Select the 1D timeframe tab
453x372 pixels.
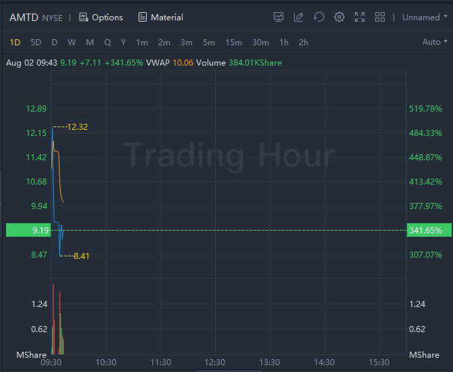click(x=15, y=43)
